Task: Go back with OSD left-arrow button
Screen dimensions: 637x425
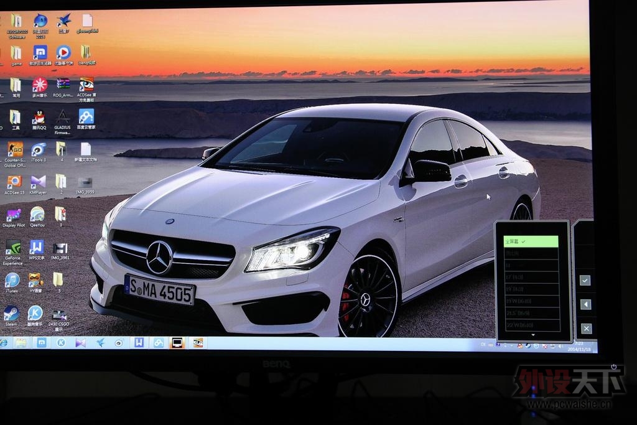Action: 585,304
